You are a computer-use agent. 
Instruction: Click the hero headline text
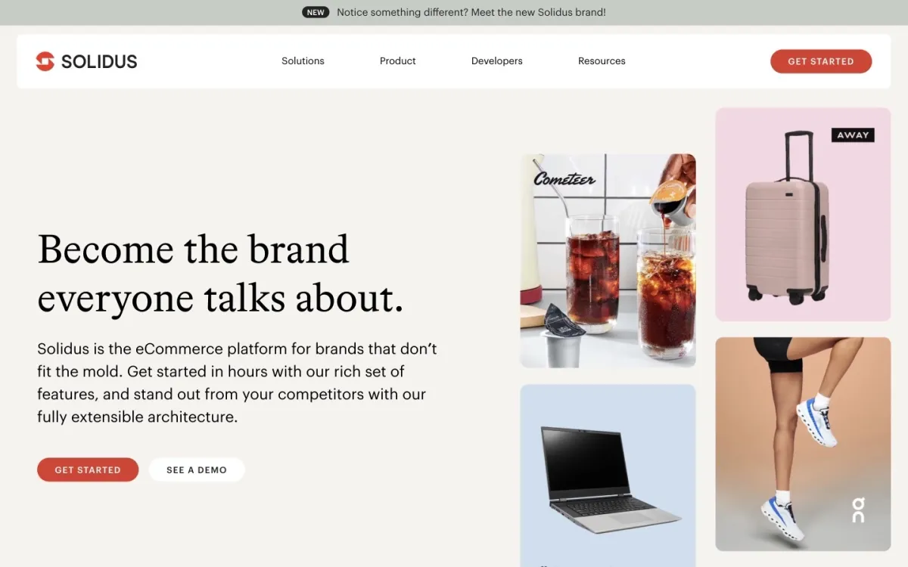(220, 274)
